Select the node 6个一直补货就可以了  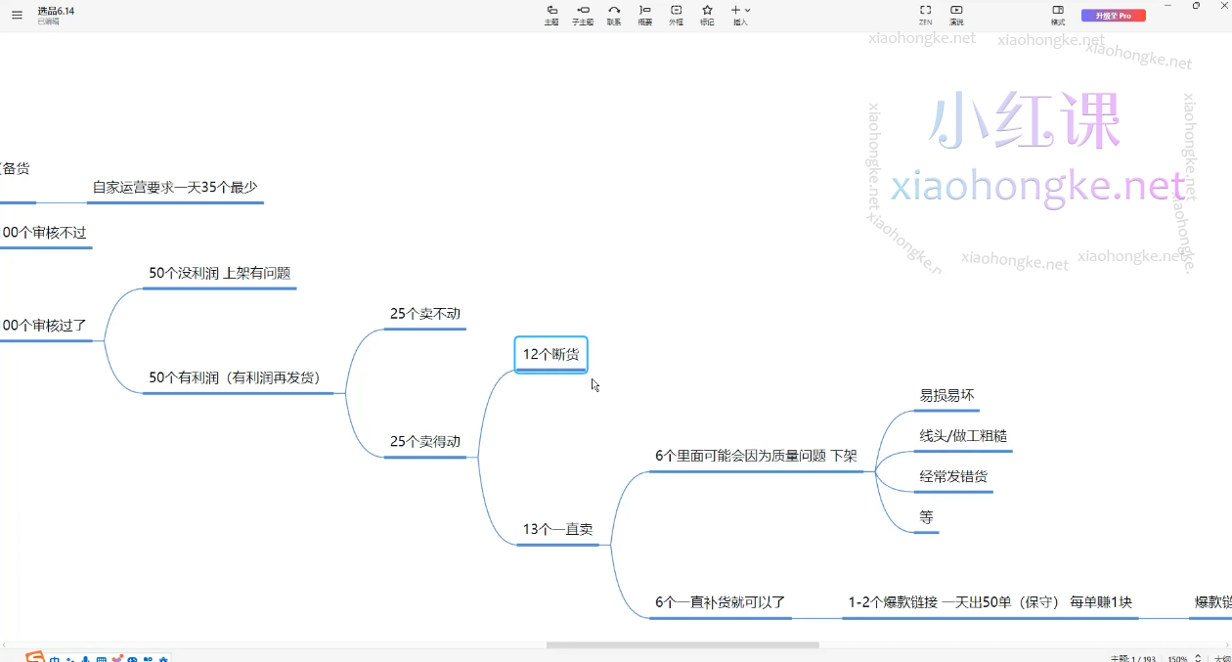coord(721,602)
